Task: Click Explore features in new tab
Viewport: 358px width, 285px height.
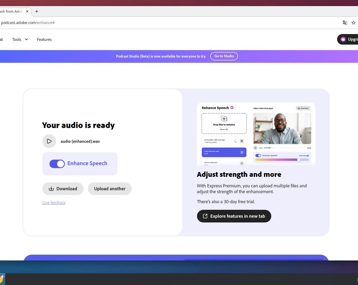Action: pos(234,216)
